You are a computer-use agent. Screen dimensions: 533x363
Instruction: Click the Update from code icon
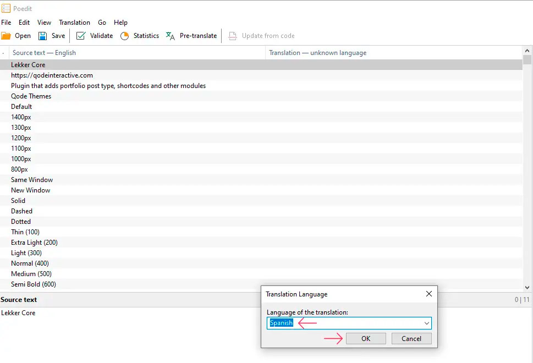pos(233,36)
